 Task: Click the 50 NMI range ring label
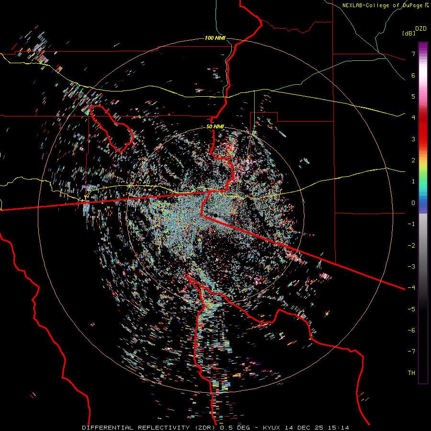[x=215, y=126]
